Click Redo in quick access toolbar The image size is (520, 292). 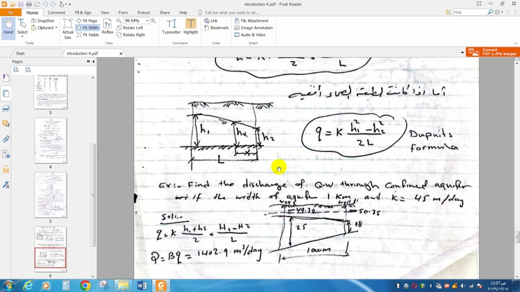pos(53,4)
